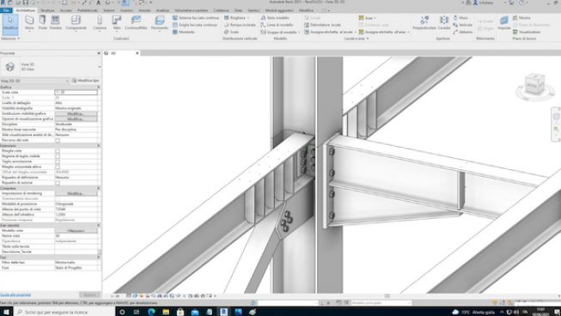Click the Scala vista input field
The width and height of the screenshot is (561, 316).
point(76,92)
